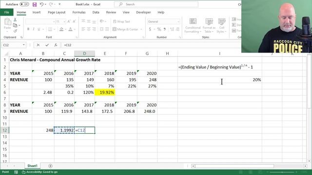Apply Percent Style format
The width and height of the screenshot is (312, 175).
pos(159,29)
